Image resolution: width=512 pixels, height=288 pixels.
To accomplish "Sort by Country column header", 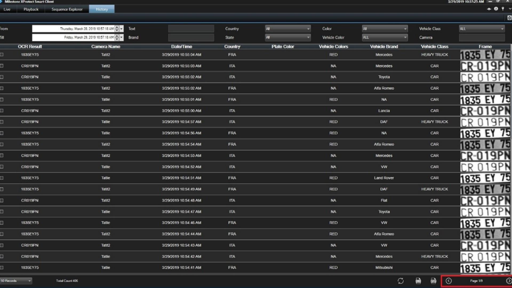I will coord(232,46).
